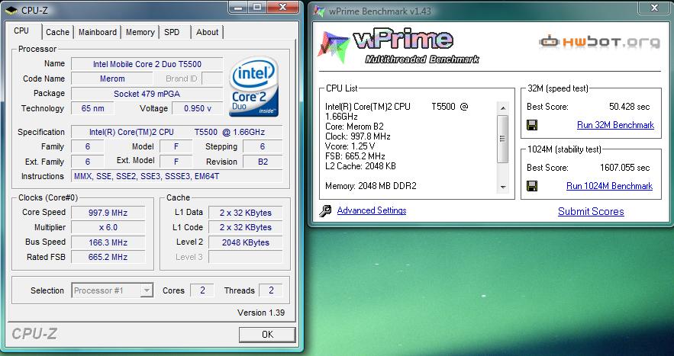Click the 32M best score 50.428 sec

tap(629, 107)
